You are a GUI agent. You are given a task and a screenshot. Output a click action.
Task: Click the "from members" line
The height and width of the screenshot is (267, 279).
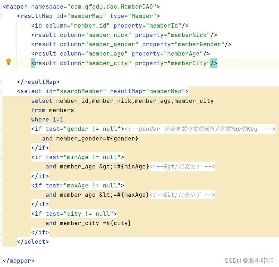point(53,110)
